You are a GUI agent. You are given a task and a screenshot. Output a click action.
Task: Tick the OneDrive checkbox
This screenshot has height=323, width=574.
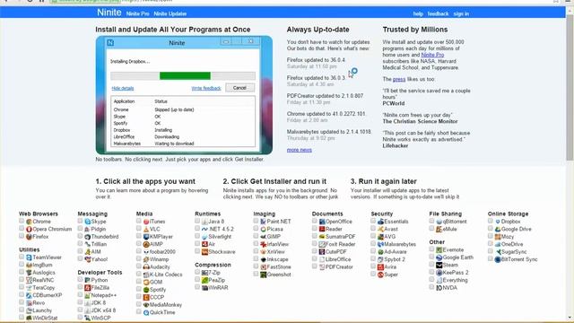pos(491,243)
